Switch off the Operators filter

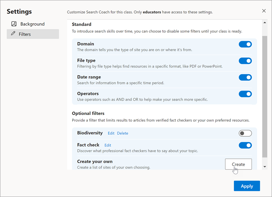[245, 94]
